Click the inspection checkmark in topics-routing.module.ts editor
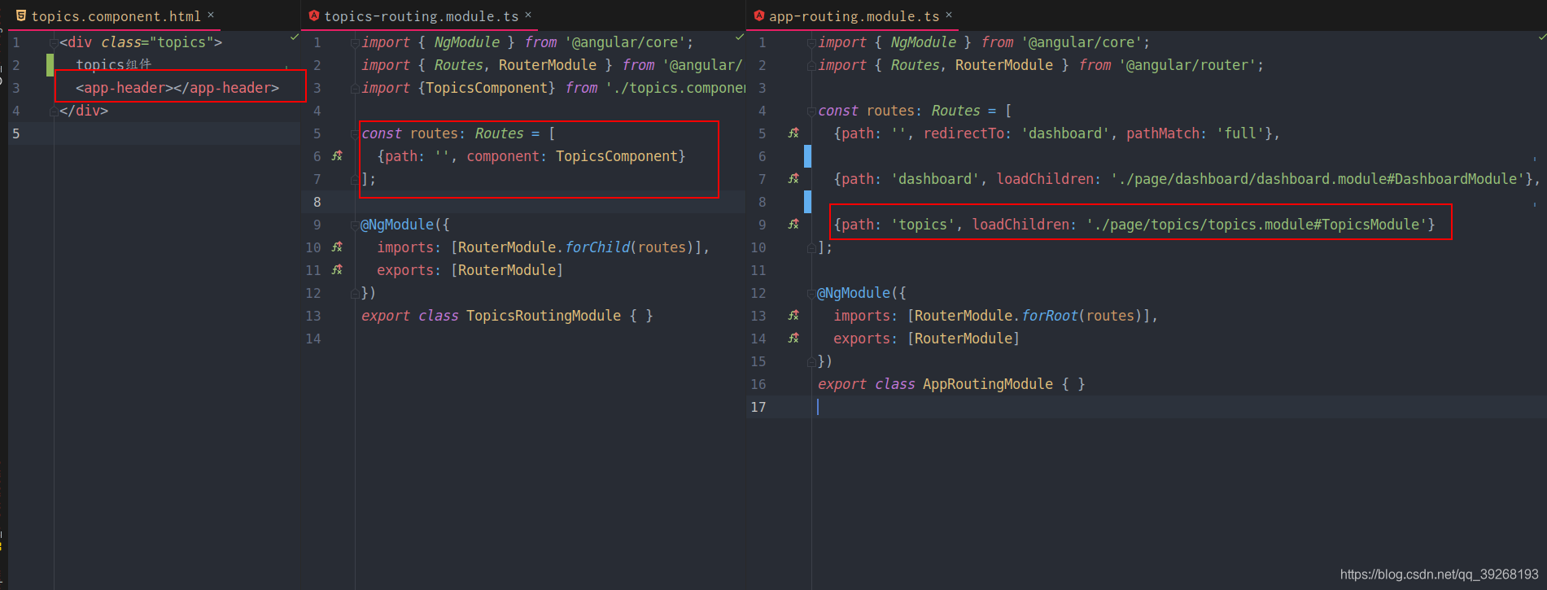The width and height of the screenshot is (1547, 590). point(740,37)
